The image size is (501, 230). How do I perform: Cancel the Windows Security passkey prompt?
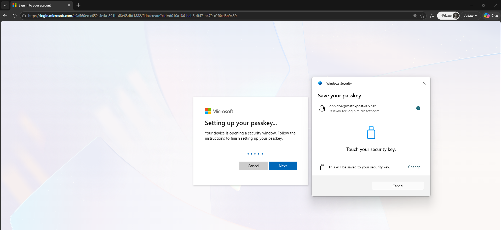[x=398, y=186]
